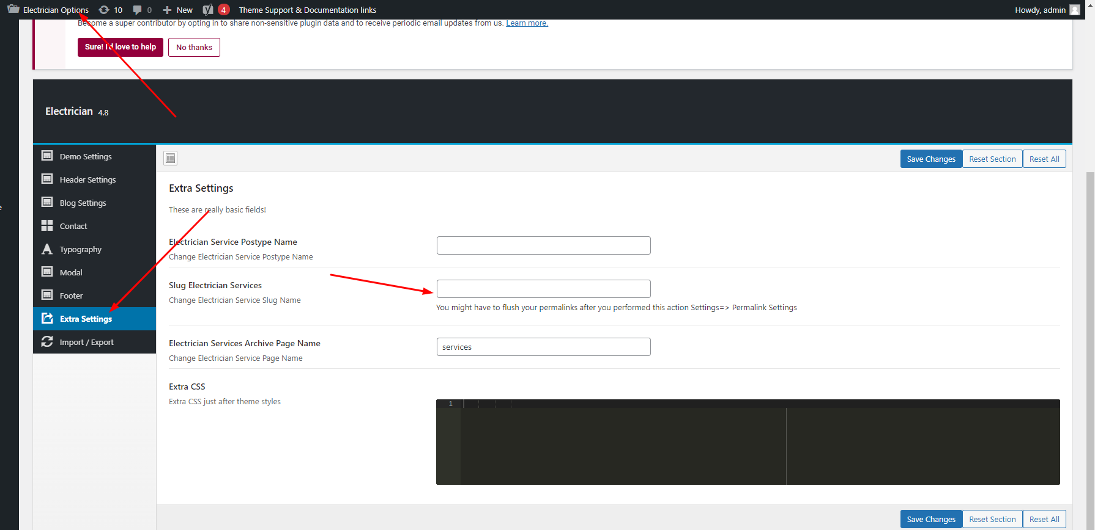The image size is (1095, 530).
Task: Click the Demo Settings sidebar icon
Action: (x=47, y=156)
